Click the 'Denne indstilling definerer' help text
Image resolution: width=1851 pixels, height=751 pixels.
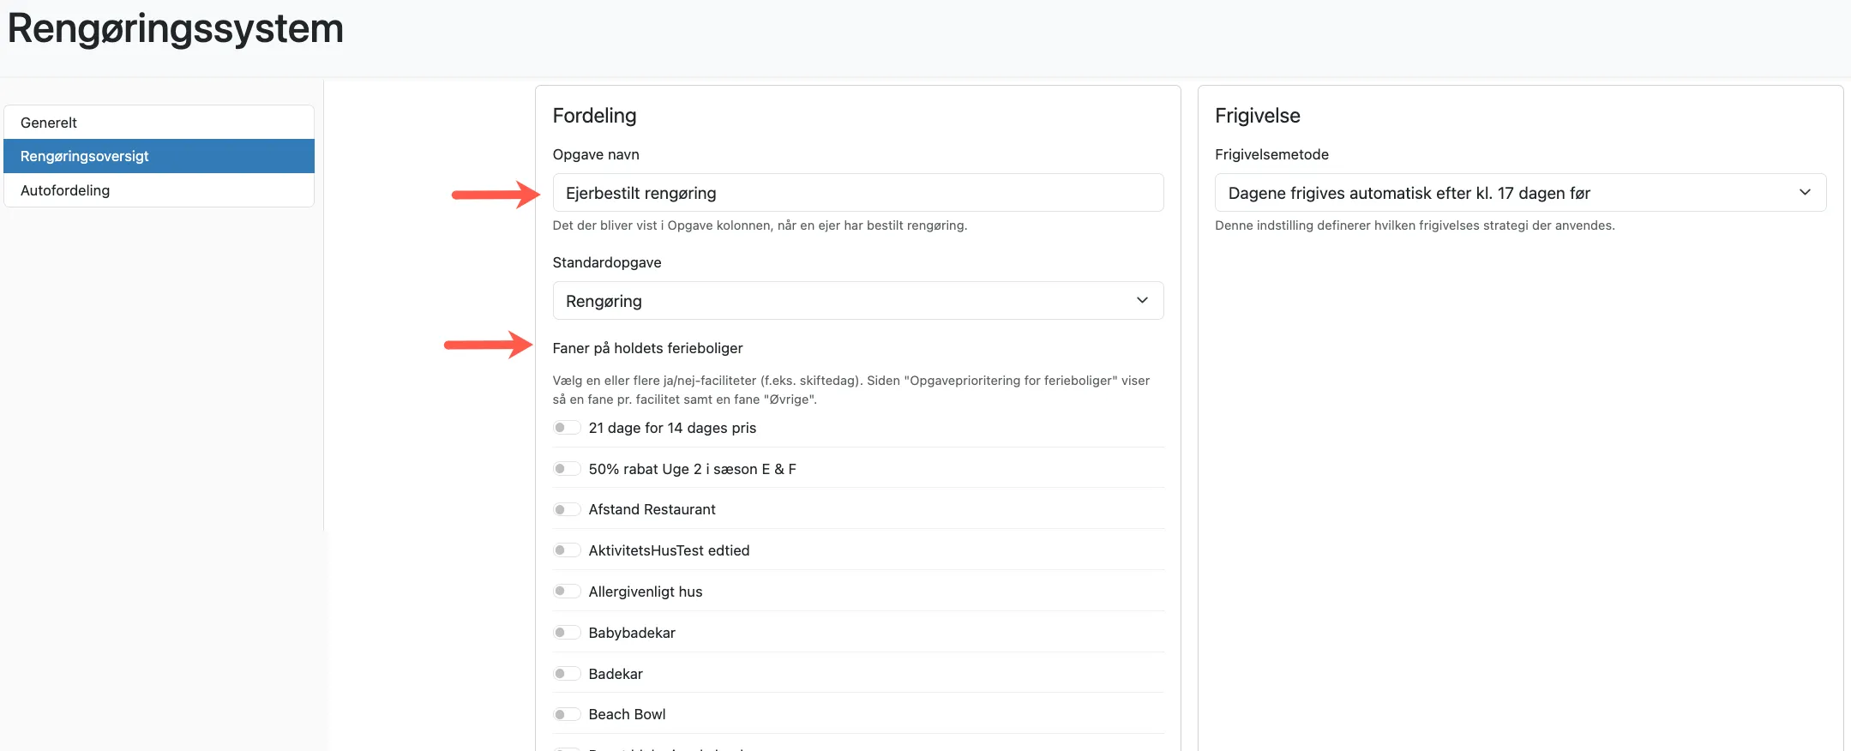[x=1415, y=225]
